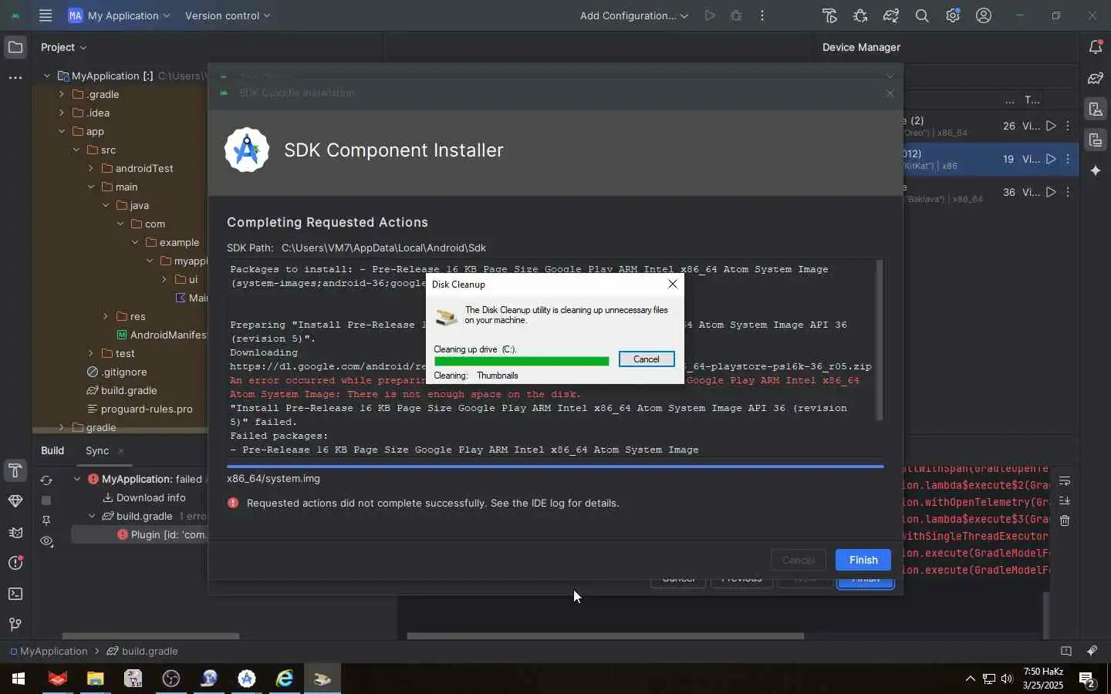1111x694 pixels.
Task: Start the API 36 virtual device
Action: click(x=1051, y=192)
